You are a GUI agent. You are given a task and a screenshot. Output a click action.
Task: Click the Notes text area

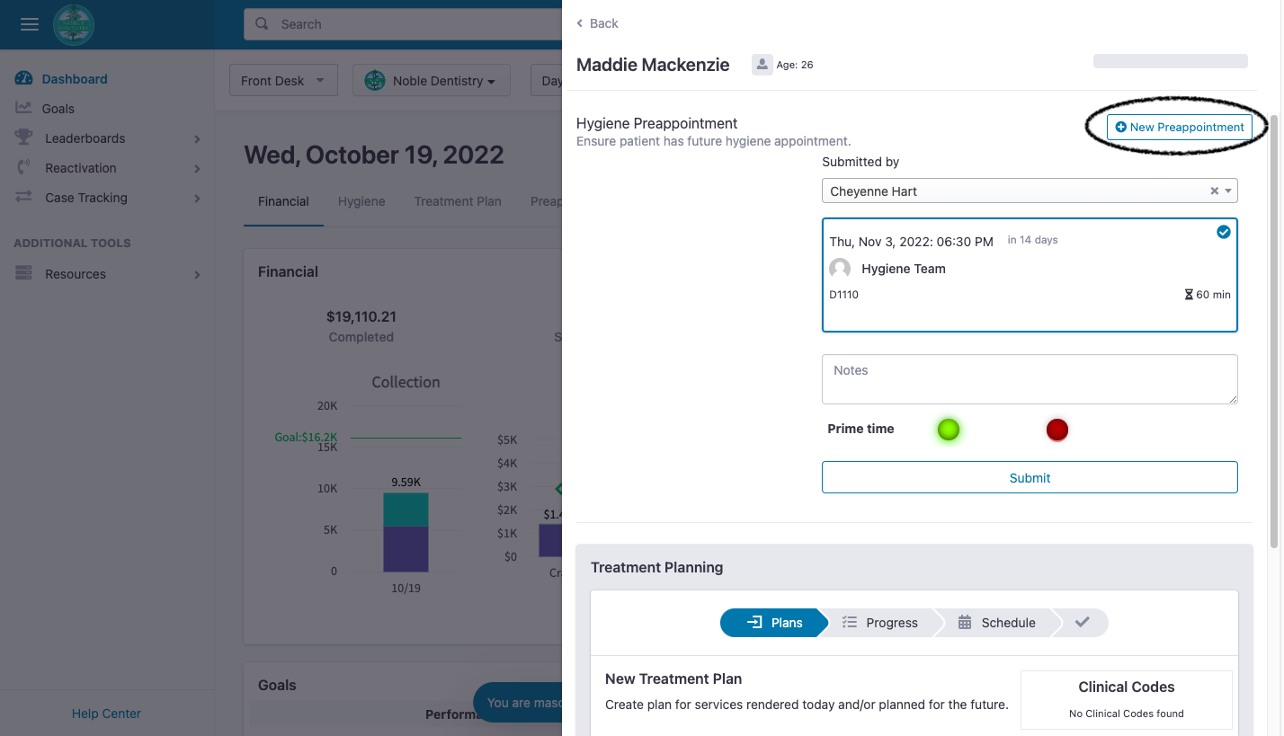1030,378
